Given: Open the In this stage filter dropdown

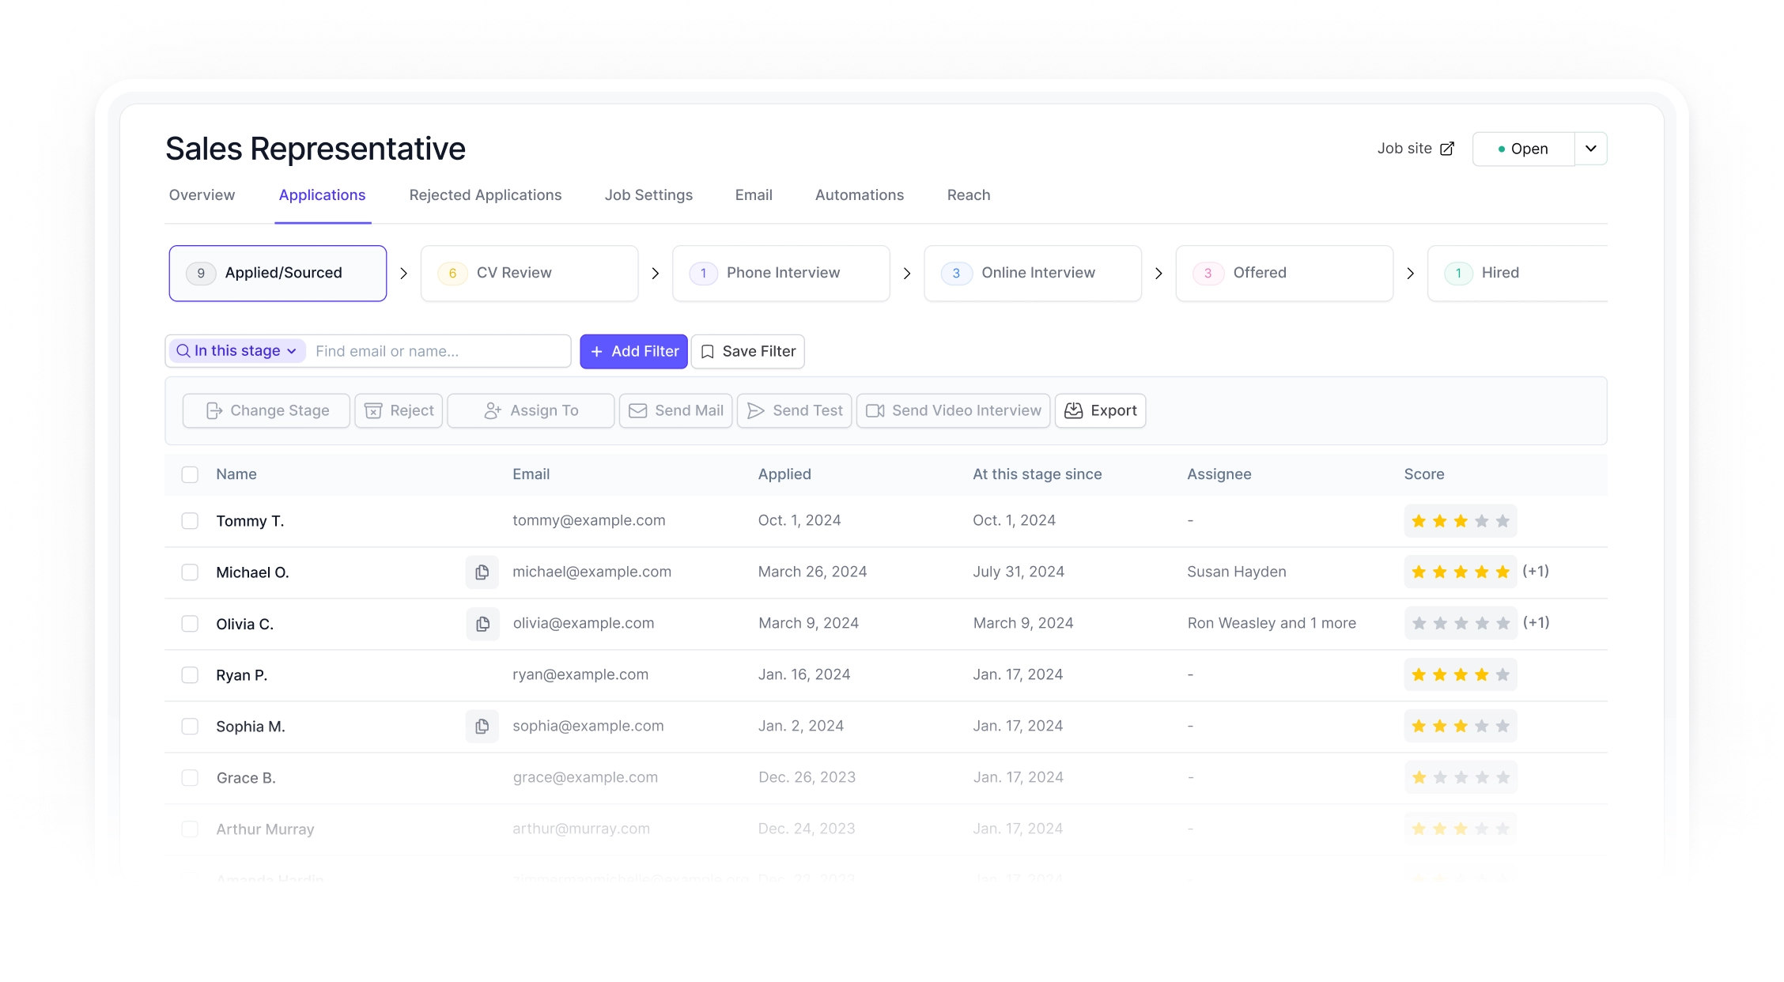Looking at the screenshot, I should 236,350.
